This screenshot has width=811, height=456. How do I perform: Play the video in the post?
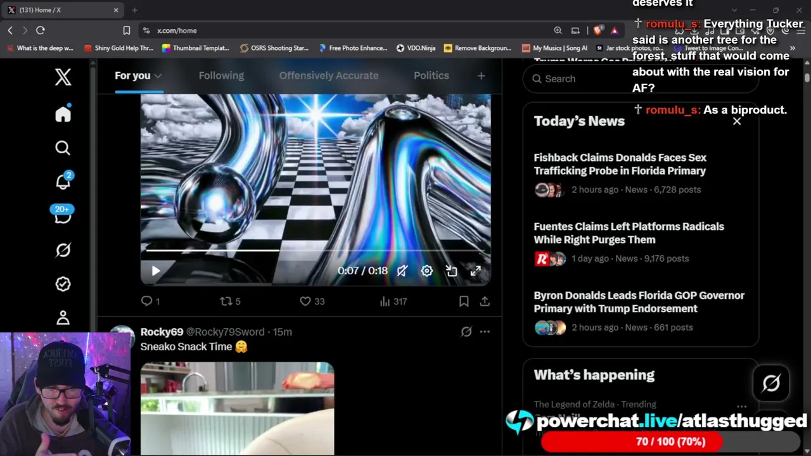click(x=156, y=271)
